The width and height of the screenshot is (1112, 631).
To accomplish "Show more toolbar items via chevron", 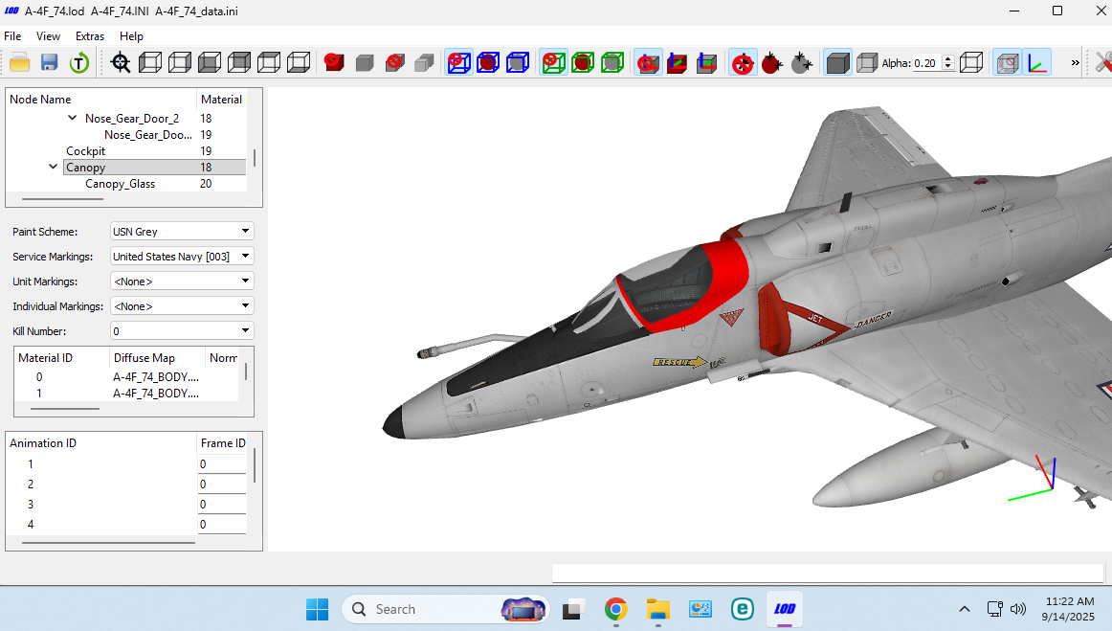I will [x=1075, y=62].
